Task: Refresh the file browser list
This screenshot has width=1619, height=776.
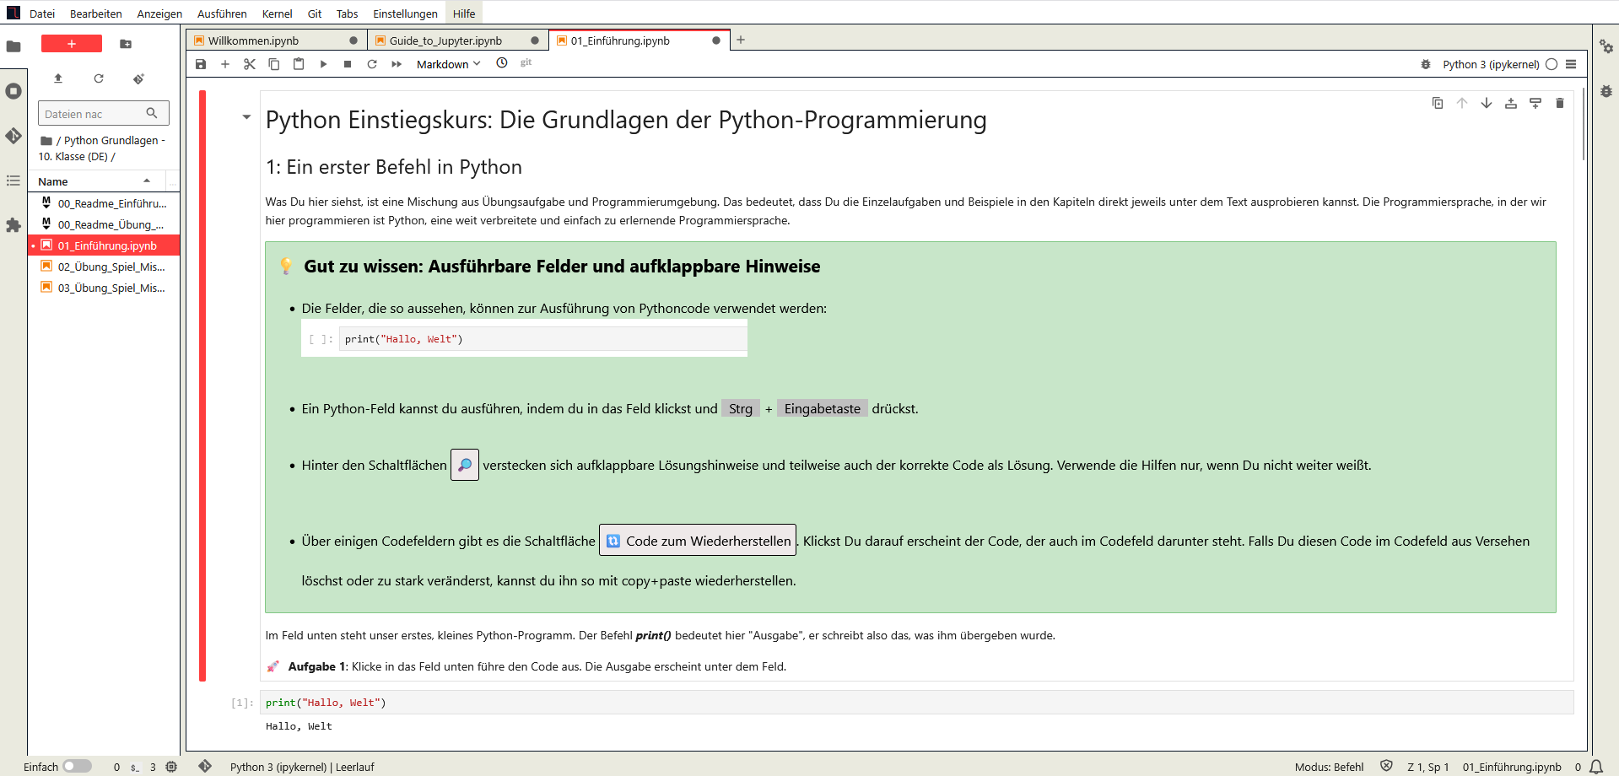Action: pos(99,78)
